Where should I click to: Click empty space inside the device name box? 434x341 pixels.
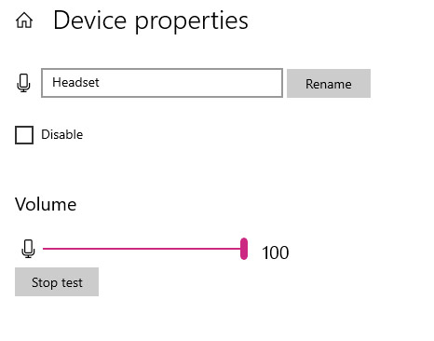(193, 83)
